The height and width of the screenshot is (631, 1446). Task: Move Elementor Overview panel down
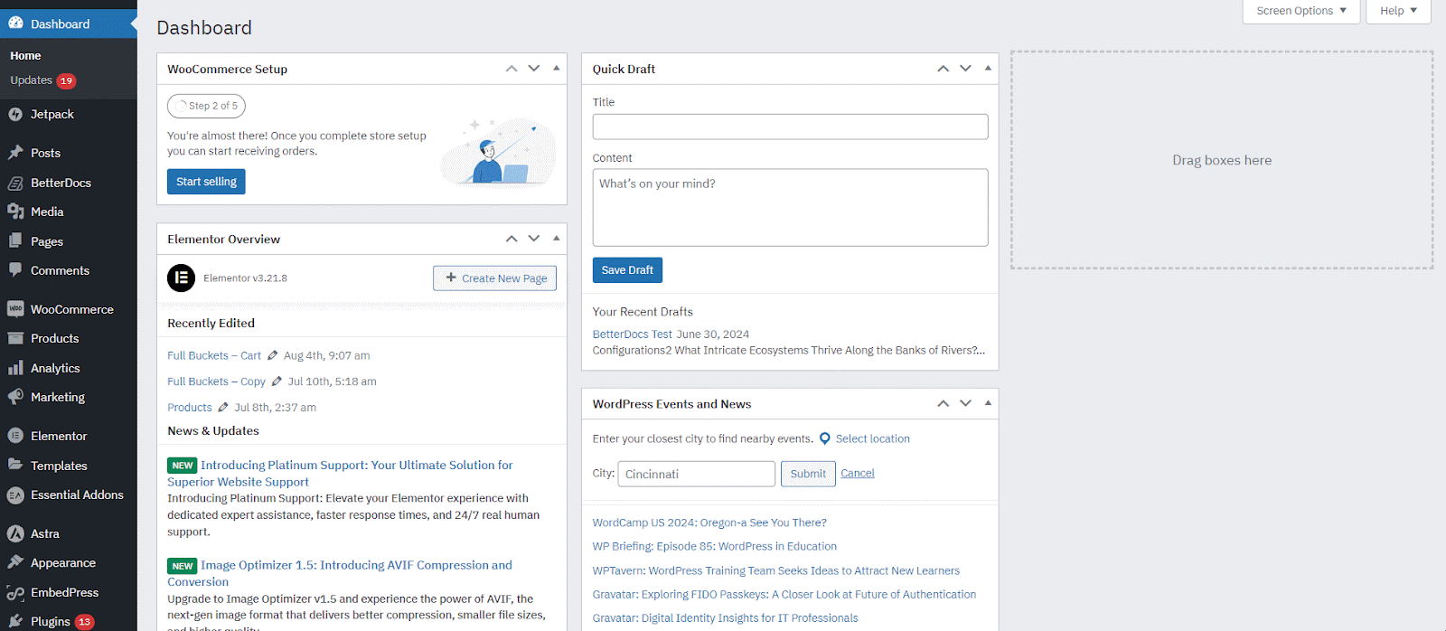point(534,239)
